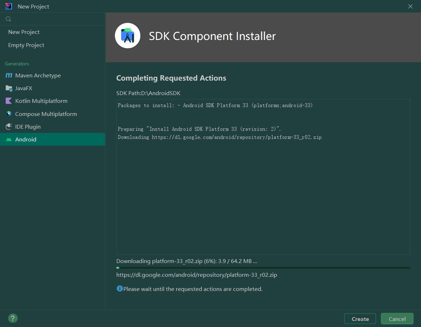Click the 'Downloading https://dl.google.com' log line
The height and width of the screenshot is (327, 421).
click(220, 137)
